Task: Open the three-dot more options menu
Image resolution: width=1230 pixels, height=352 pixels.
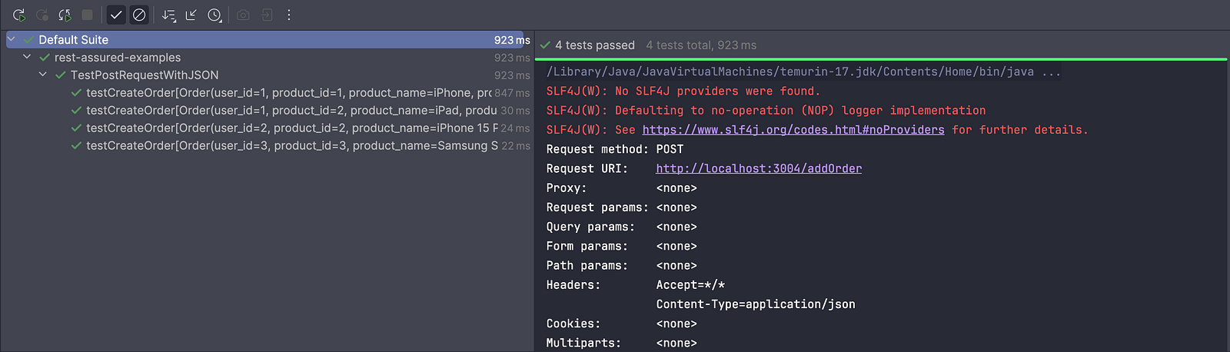Action: click(x=289, y=15)
